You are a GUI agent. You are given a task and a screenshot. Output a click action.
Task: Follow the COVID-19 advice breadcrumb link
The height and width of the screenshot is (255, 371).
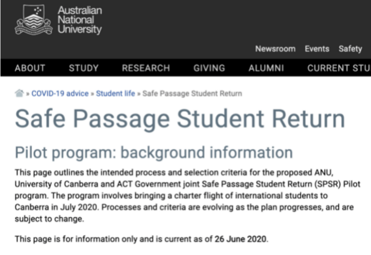click(x=60, y=94)
